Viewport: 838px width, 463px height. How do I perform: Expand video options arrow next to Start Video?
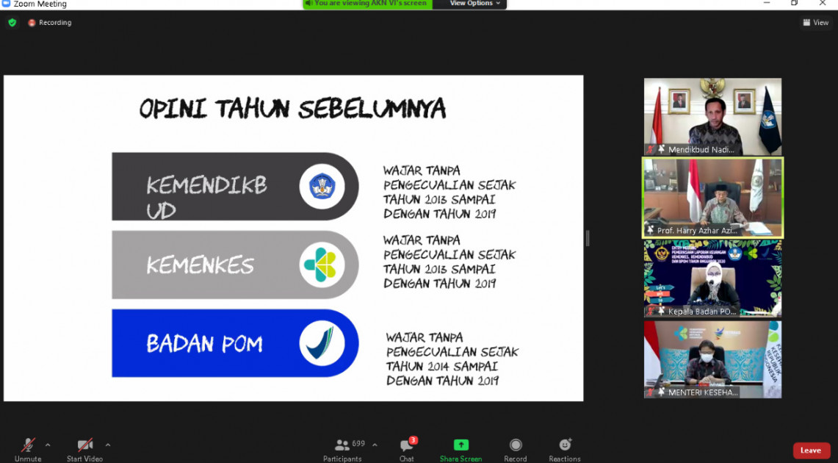[x=108, y=445]
